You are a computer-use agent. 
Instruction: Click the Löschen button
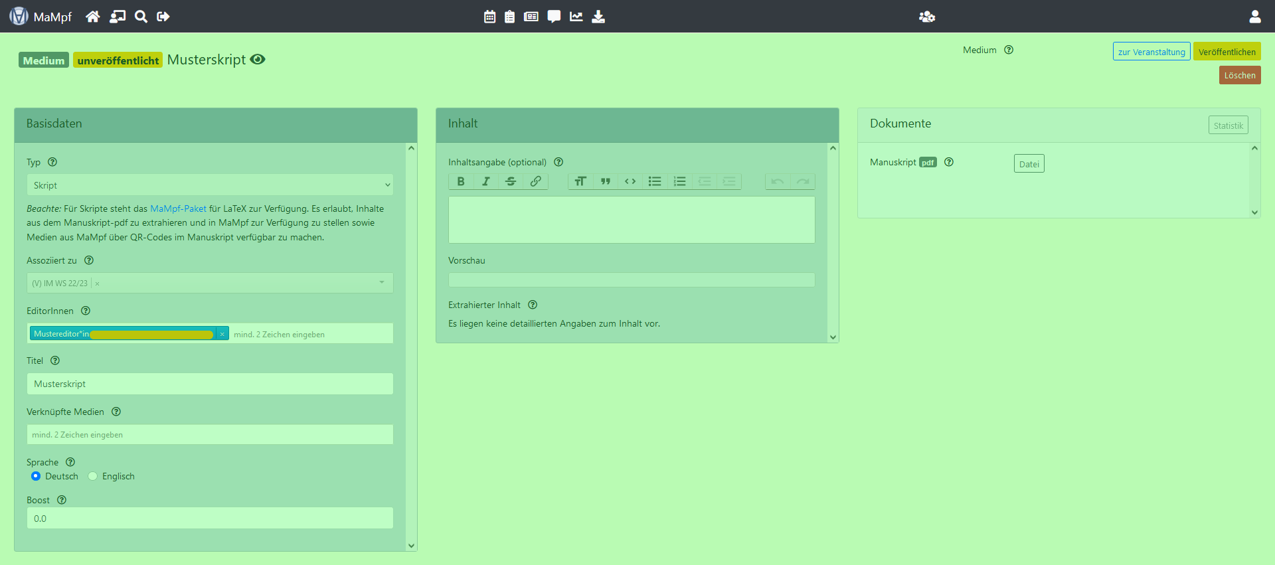[1239, 75]
